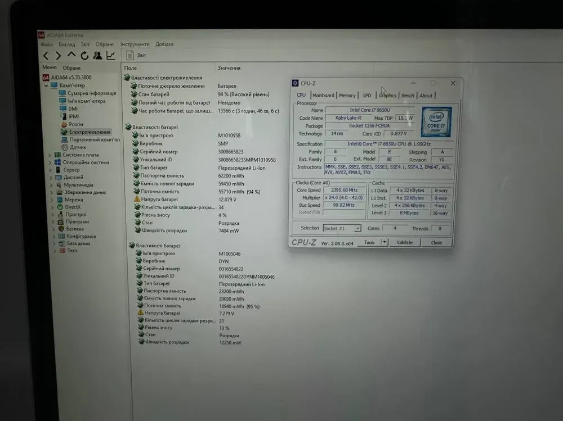This screenshot has height=421, width=563.
Task: Click the Back arrow in AIDA64 toolbar
Action: tap(46, 55)
